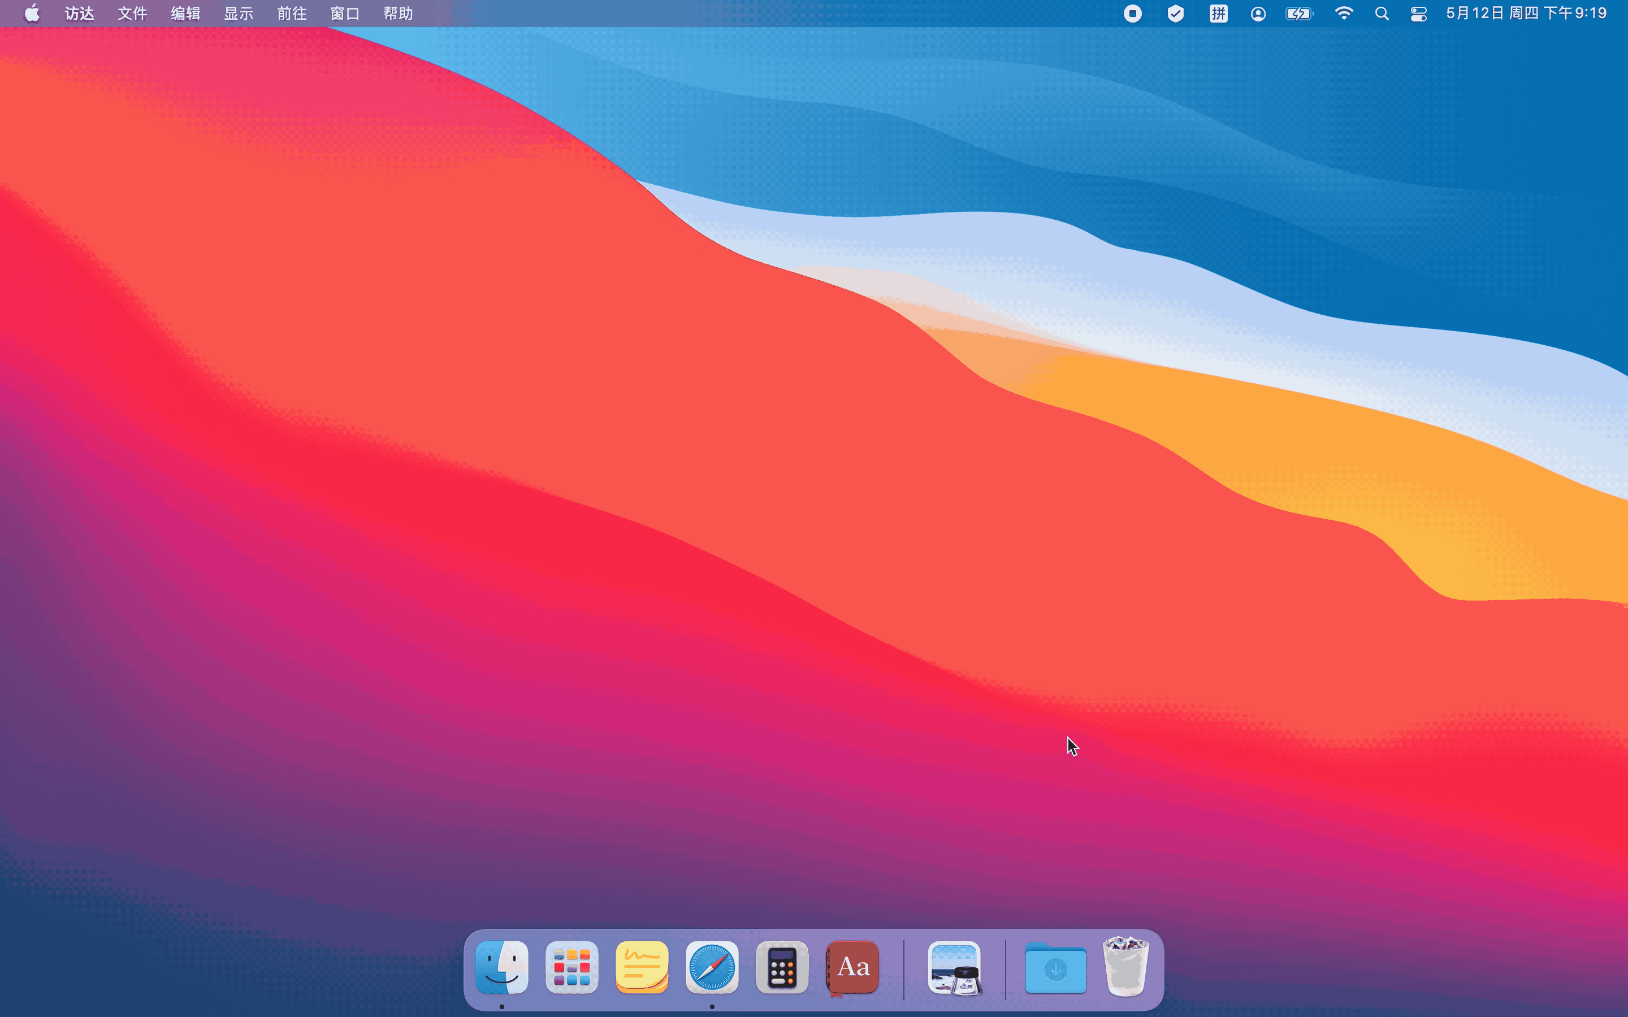Open the 前往 menu
Viewport: 1628px width, 1017px height.
[x=292, y=14]
